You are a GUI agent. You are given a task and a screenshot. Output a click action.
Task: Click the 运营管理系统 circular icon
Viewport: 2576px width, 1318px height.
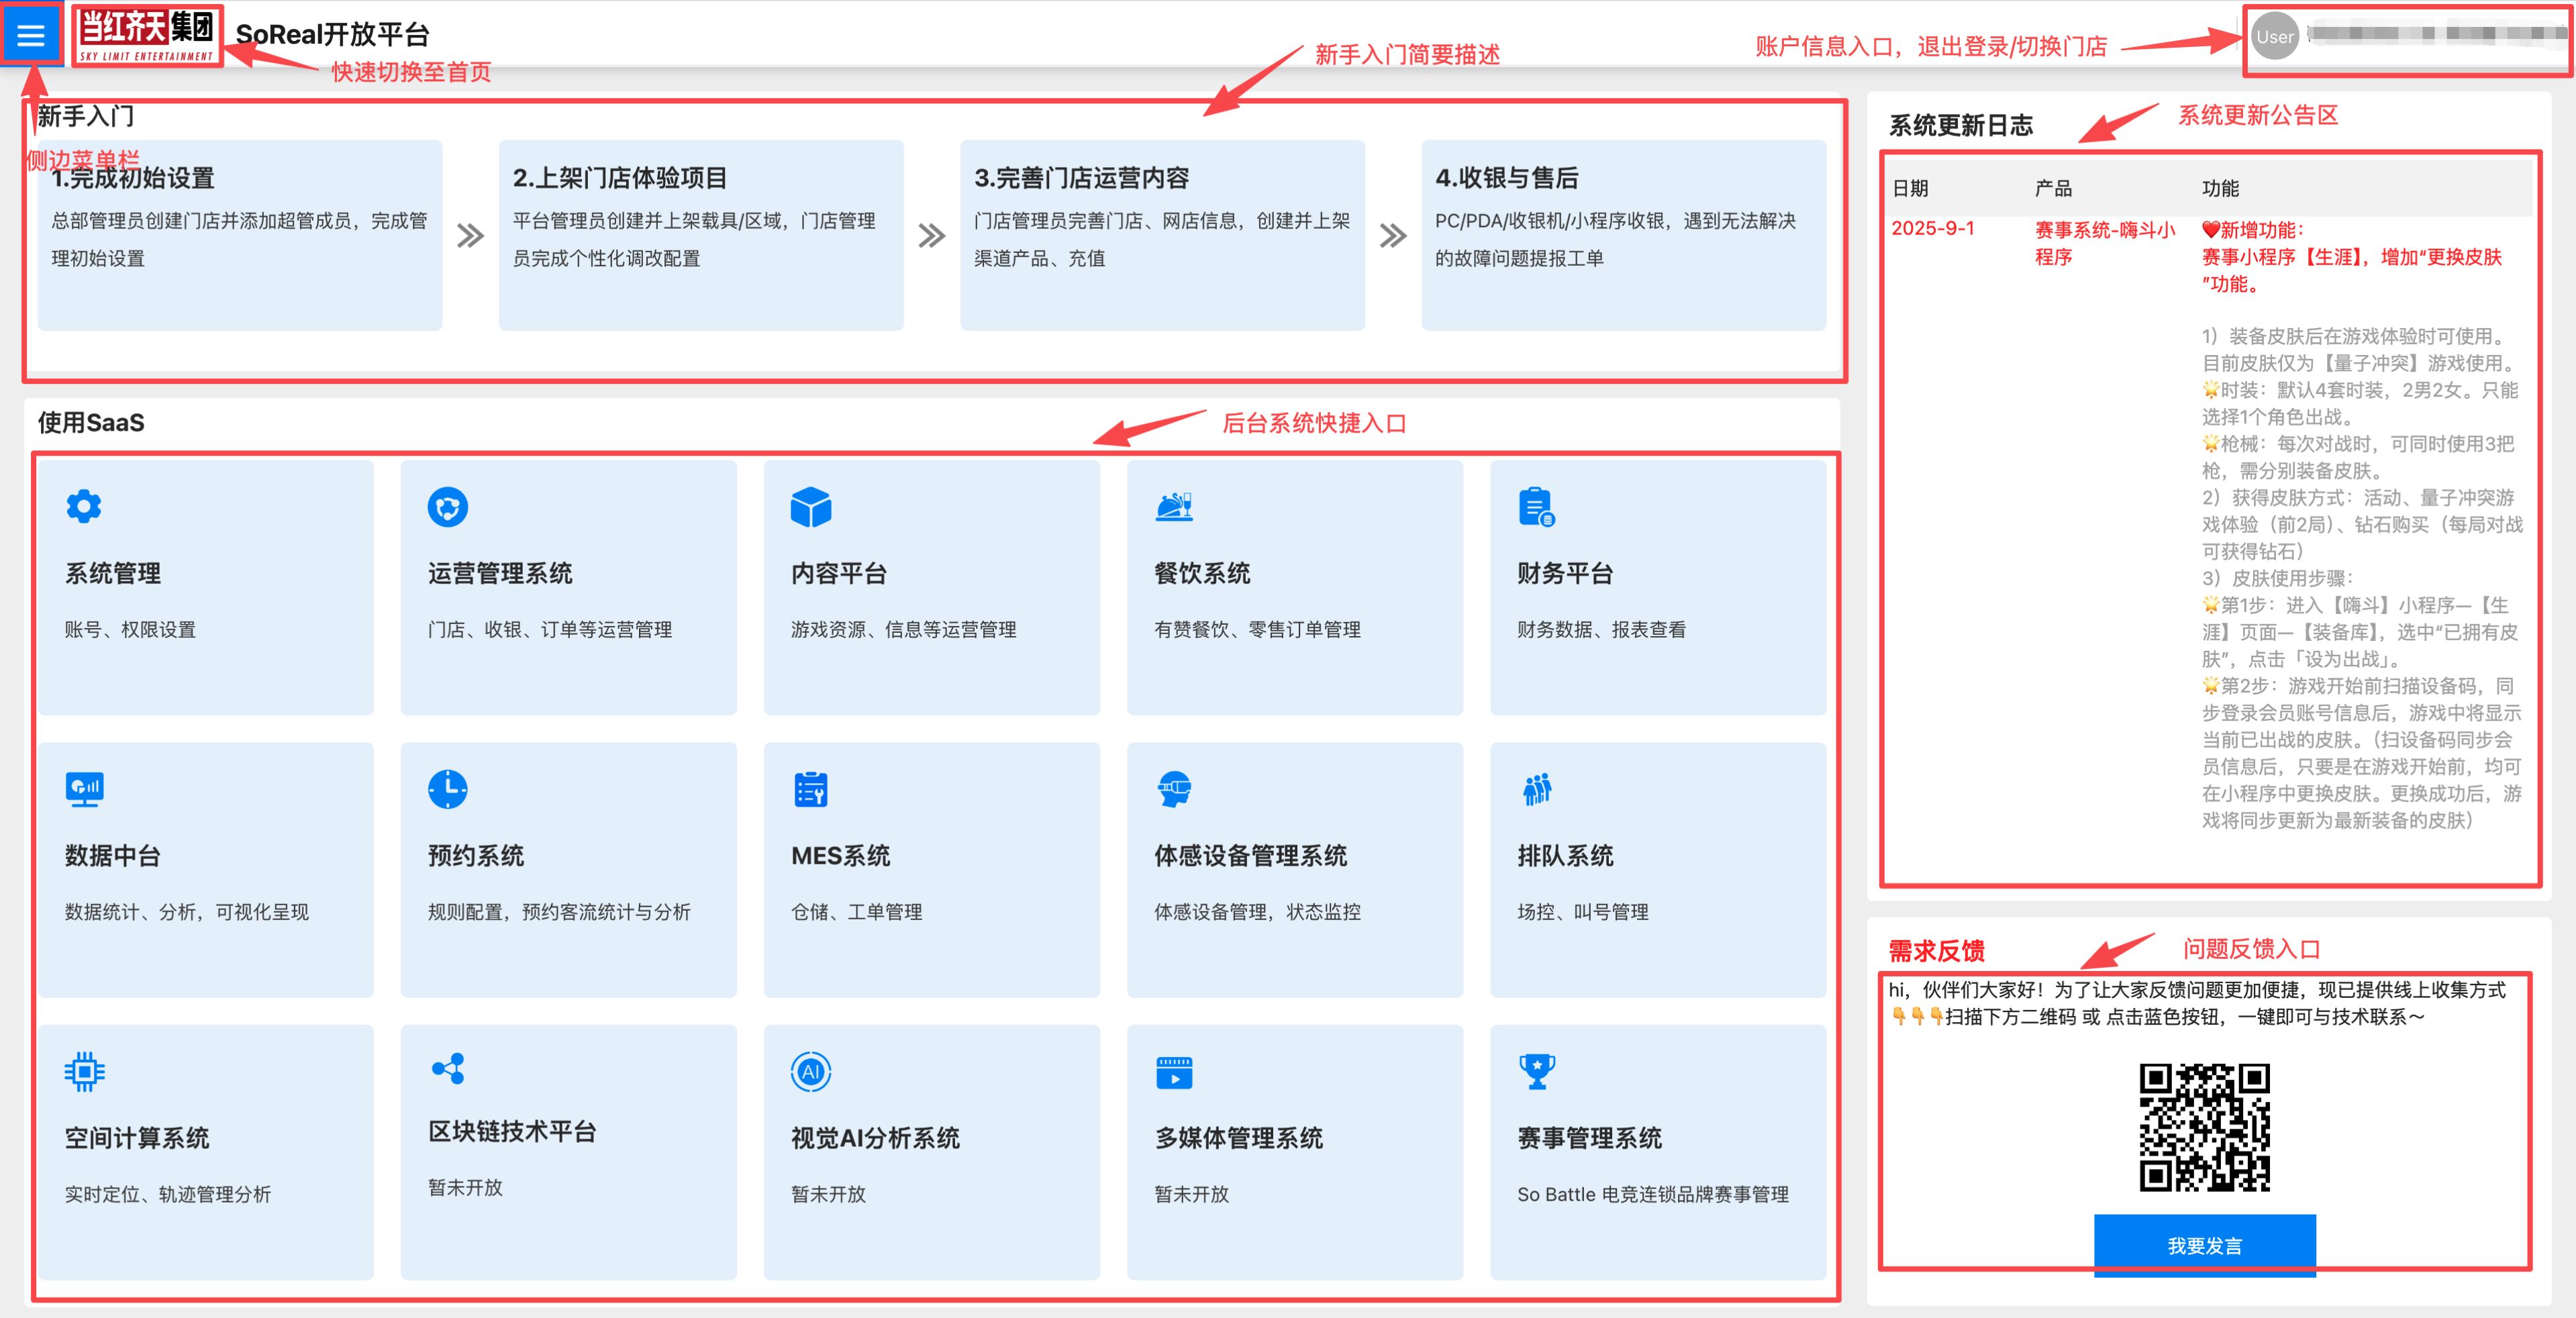pyautogui.click(x=447, y=507)
